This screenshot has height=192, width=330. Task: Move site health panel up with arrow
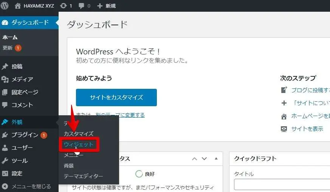pyautogui.click(x=195, y=159)
